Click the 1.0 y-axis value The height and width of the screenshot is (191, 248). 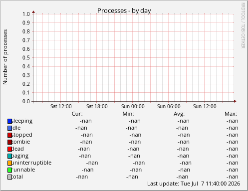[x=26, y=14]
